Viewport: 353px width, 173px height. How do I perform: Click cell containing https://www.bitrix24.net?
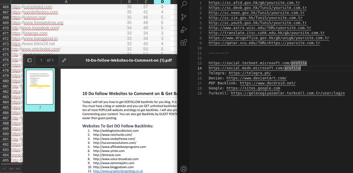(66, 44)
